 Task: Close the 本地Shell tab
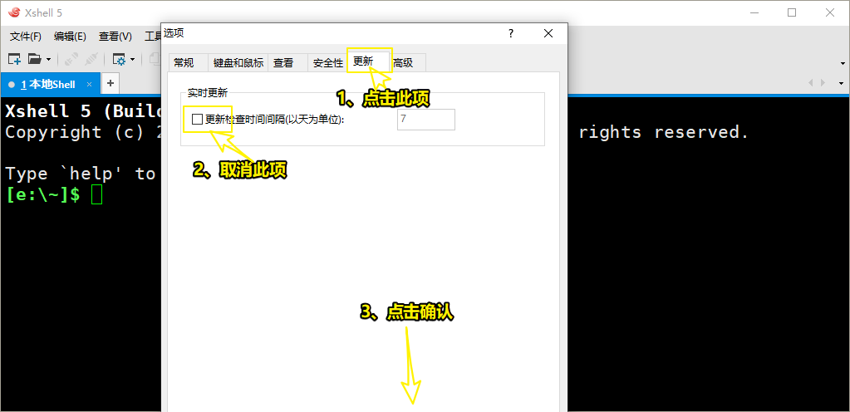coord(90,84)
